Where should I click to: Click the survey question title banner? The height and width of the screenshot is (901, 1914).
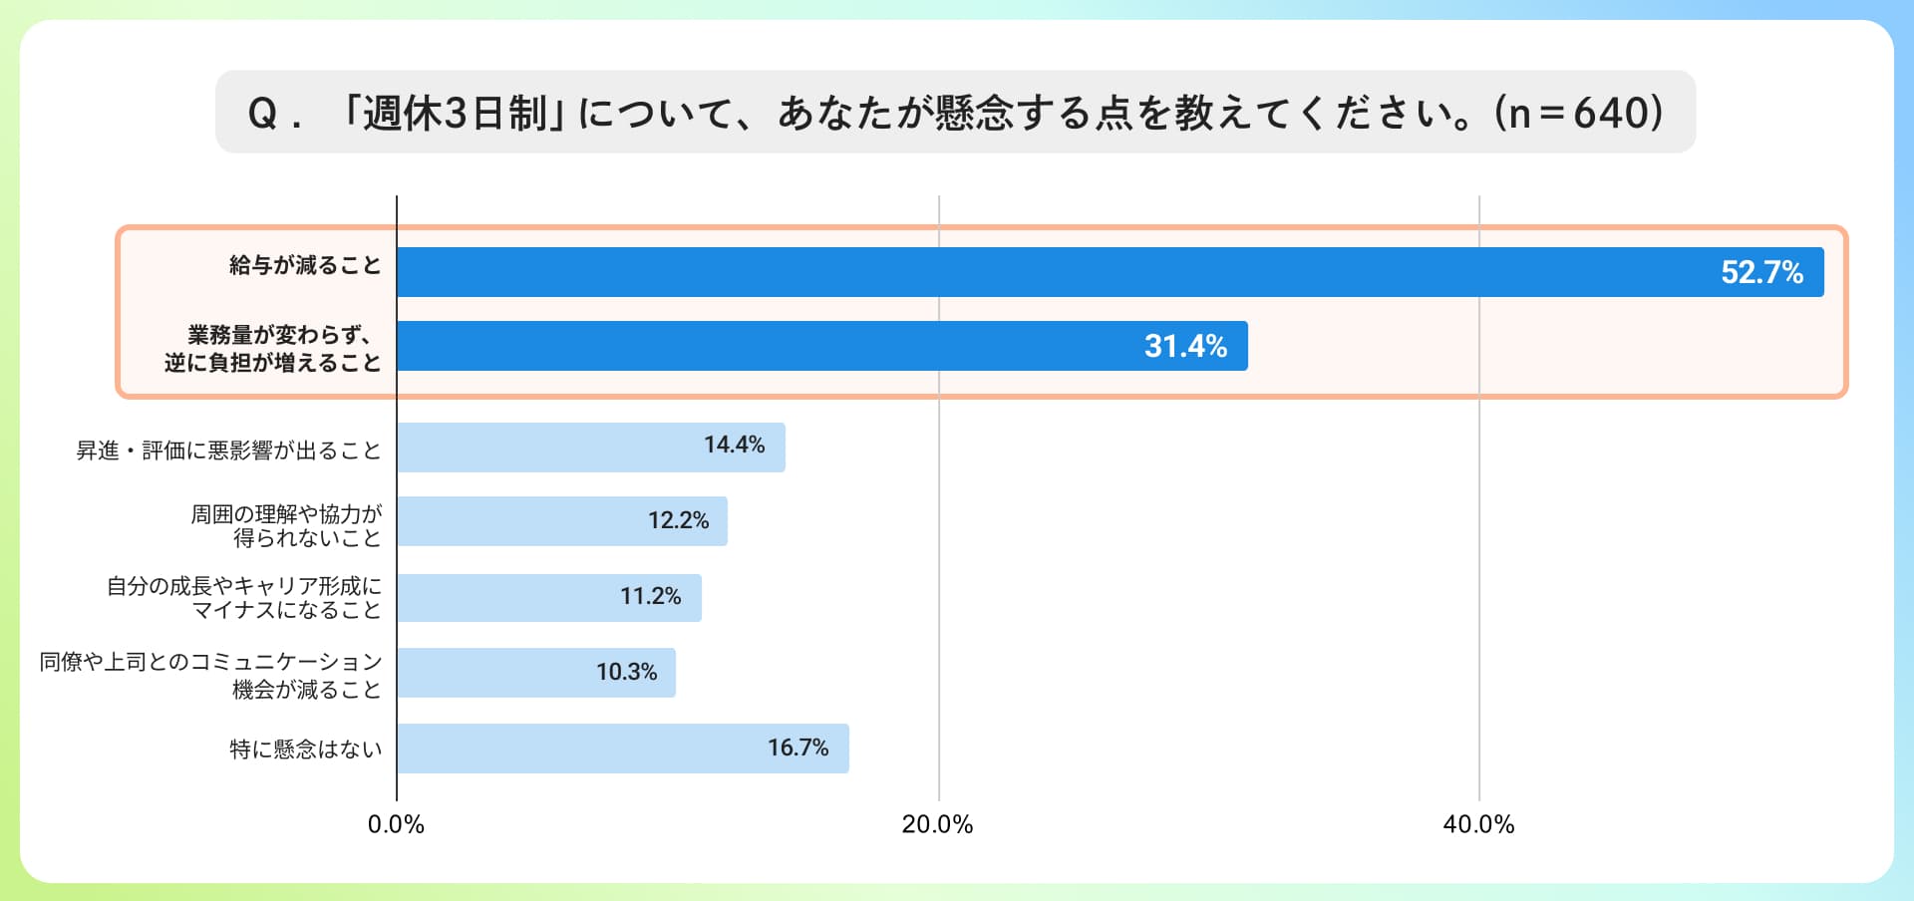coord(955,112)
